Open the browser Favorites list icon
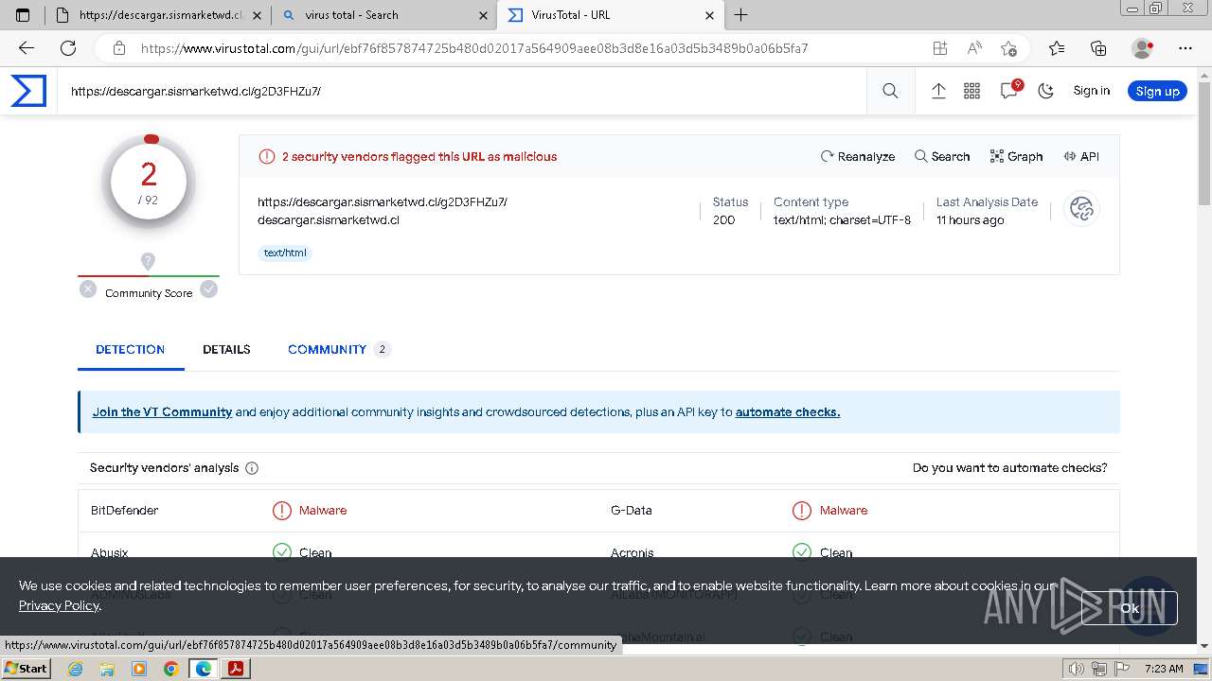 tap(1057, 48)
